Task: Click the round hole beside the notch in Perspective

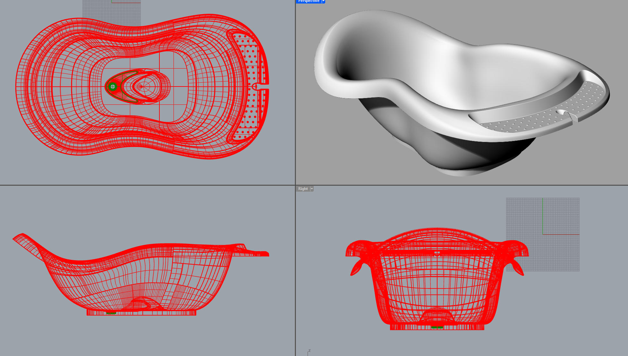Action: coord(561,112)
